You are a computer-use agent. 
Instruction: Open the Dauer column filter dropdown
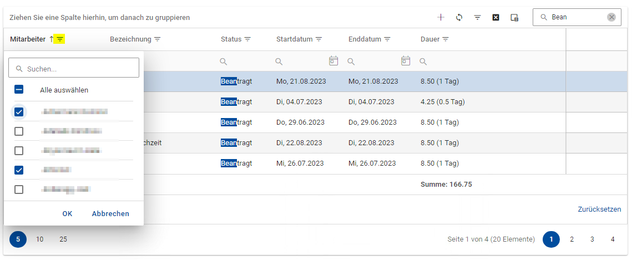click(445, 39)
